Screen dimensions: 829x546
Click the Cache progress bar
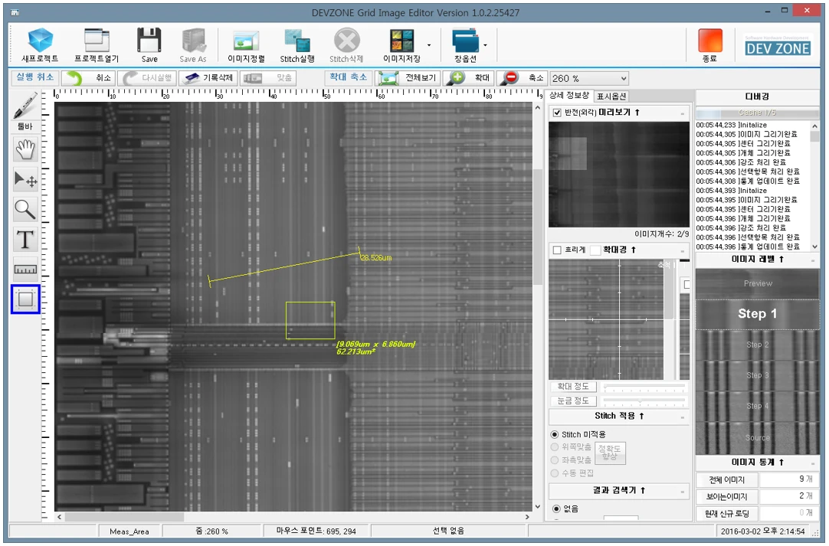pyautogui.click(x=757, y=113)
